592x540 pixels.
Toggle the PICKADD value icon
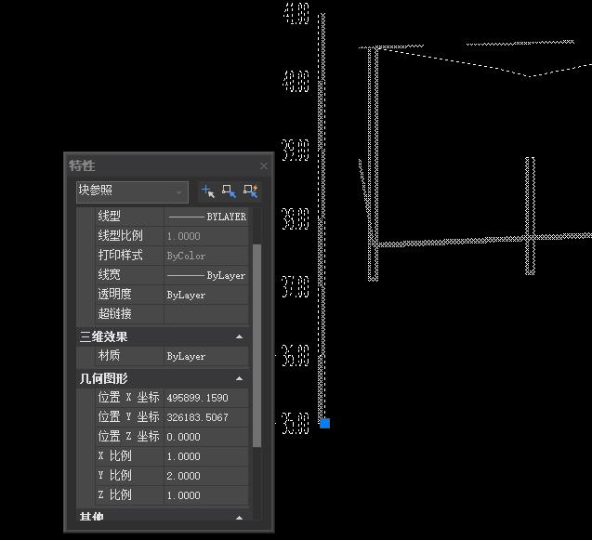[x=208, y=191]
